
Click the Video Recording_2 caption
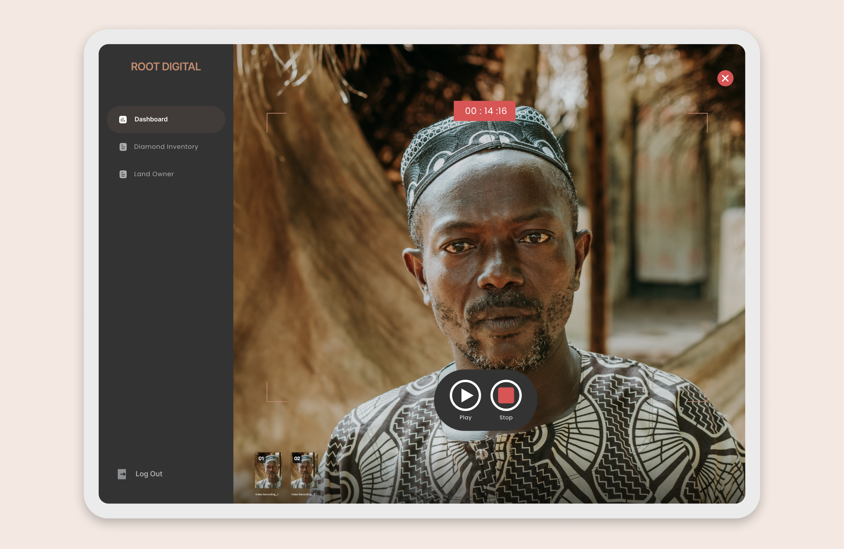click(303, 494)
